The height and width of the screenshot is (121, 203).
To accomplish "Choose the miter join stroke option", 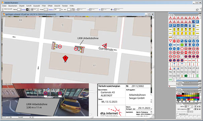I will tap(196, 109).
